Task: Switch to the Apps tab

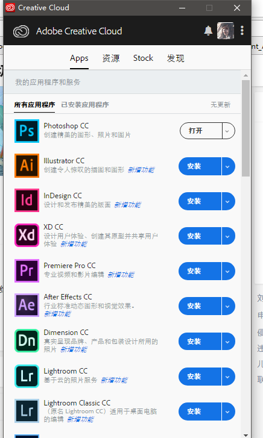Action: pyautogui.click(x=79, y=58)
